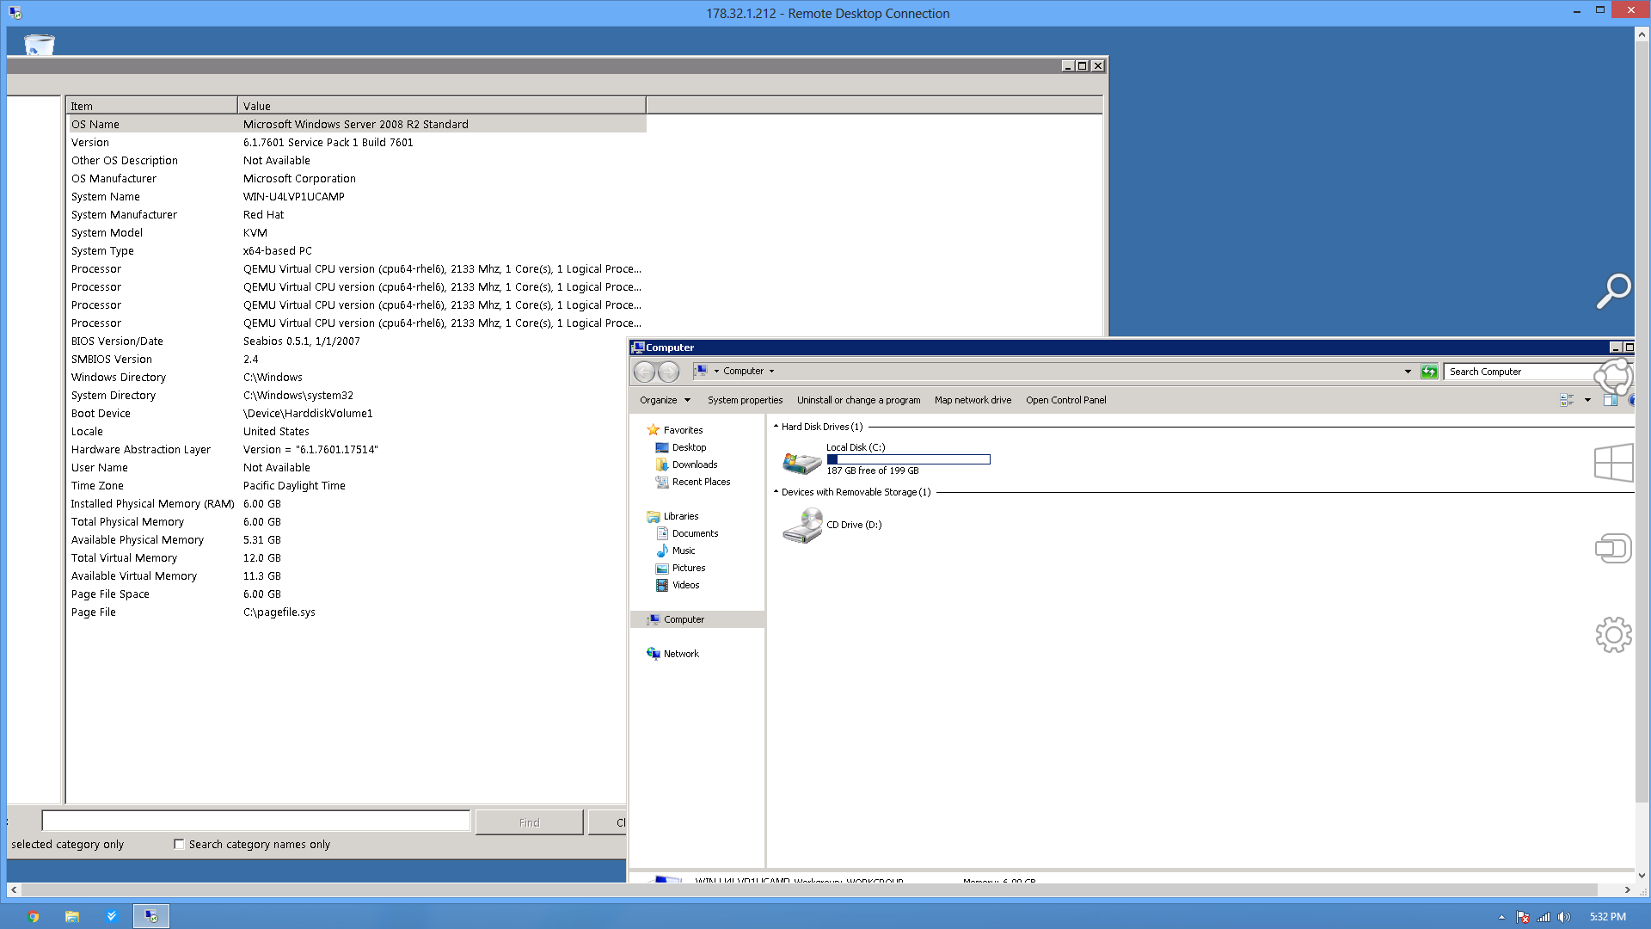Click Uninstall or change a program

click(x=858, y=400)
